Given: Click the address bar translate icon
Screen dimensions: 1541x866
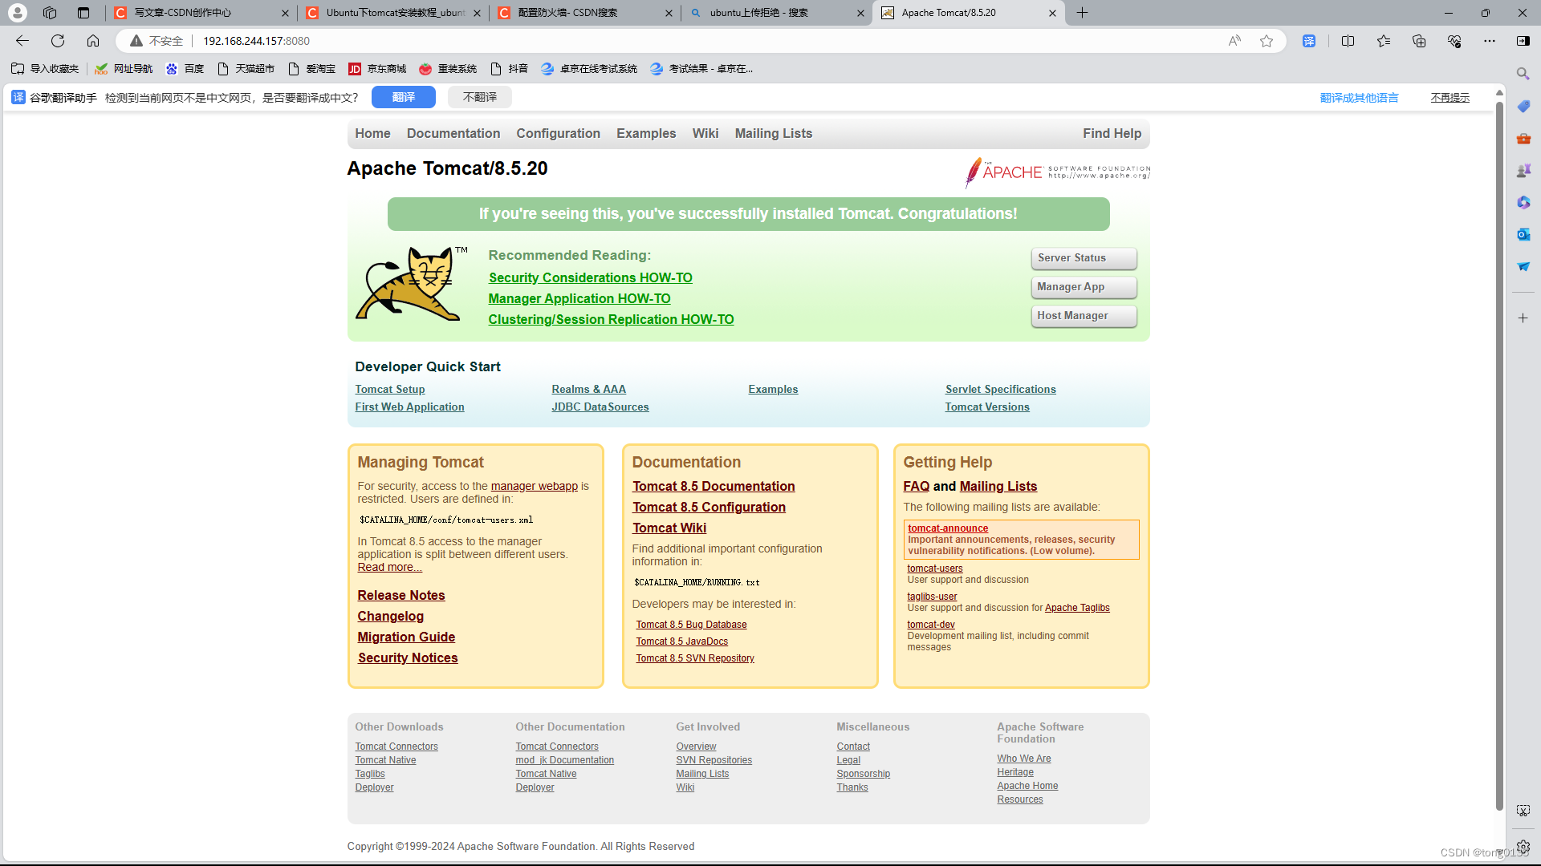Looking at the screenshot, I should point(1309,41).
